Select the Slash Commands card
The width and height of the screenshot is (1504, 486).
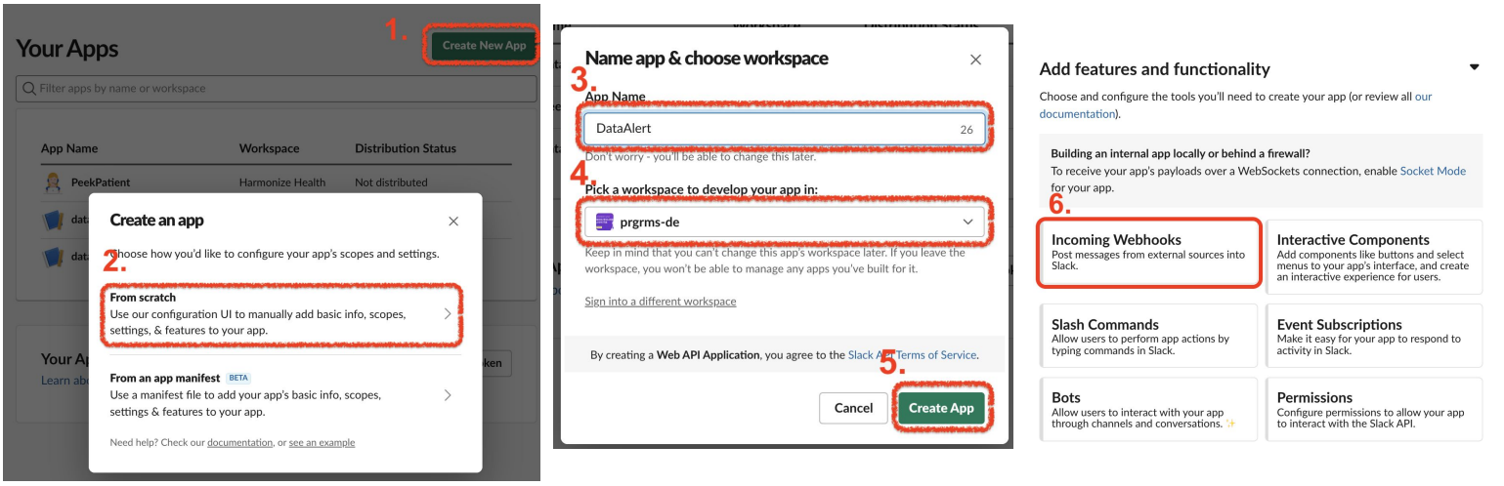pos(1149,337)
